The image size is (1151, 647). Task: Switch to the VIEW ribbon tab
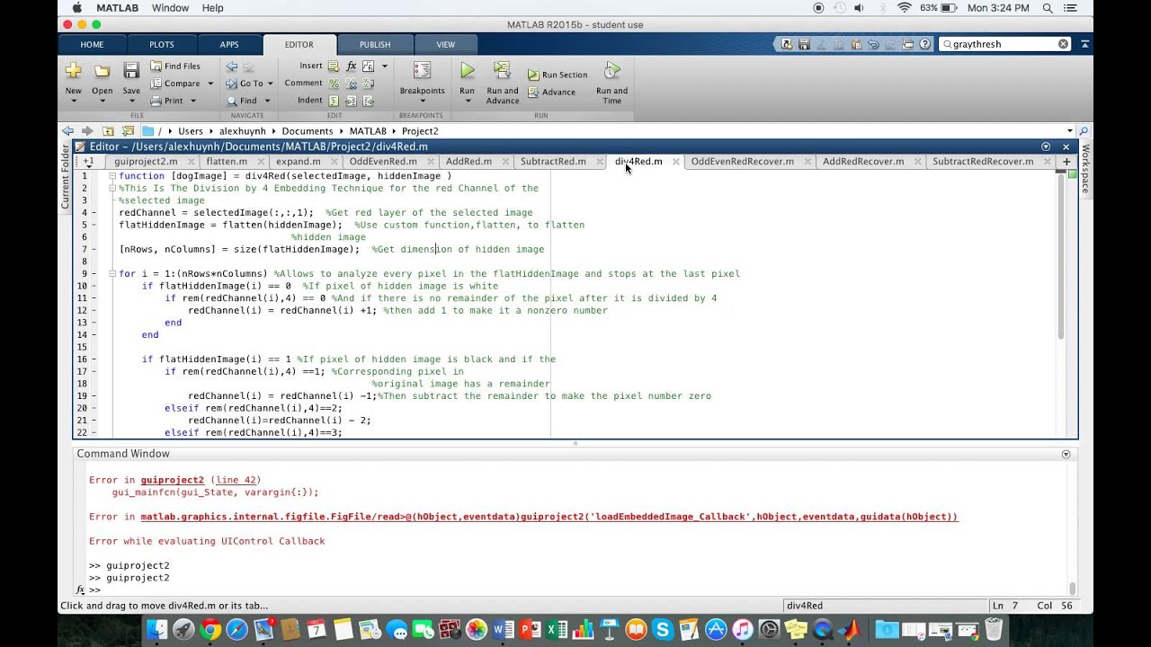pos(446,44)
